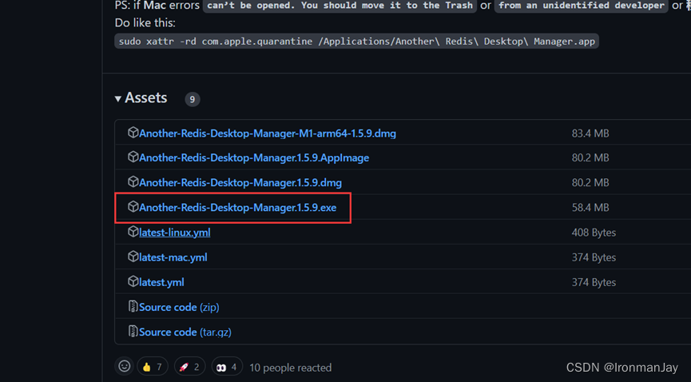Toggle the thumbs-up reaction with 7

pyautogui.click(x=153, y=367)
